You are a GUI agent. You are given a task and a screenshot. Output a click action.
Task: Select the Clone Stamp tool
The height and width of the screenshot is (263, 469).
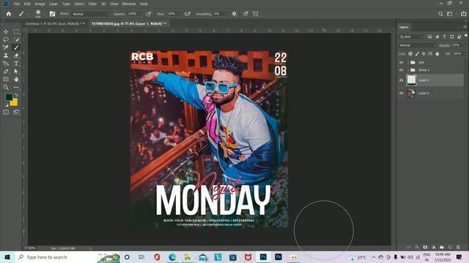(x=6, y=56)
